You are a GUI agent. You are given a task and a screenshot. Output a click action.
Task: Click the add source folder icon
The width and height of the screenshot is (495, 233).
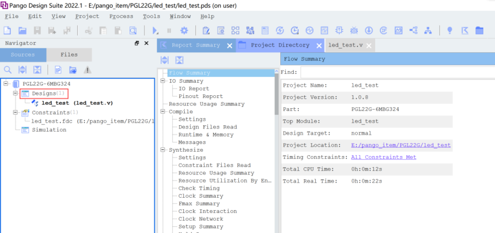(73, 70)
